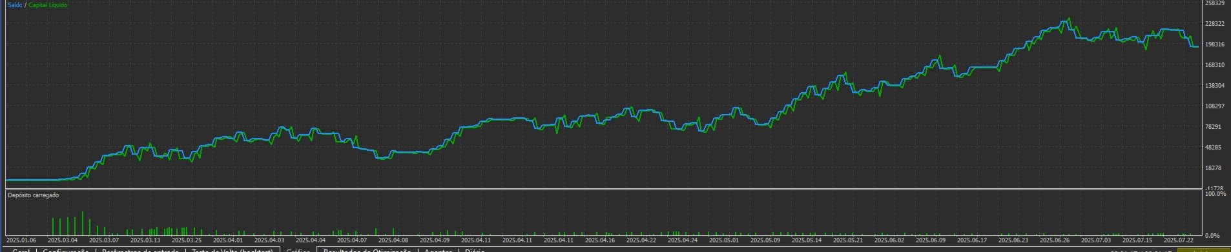
Task: Switch to the Geral tab
Action: point(21,250)
